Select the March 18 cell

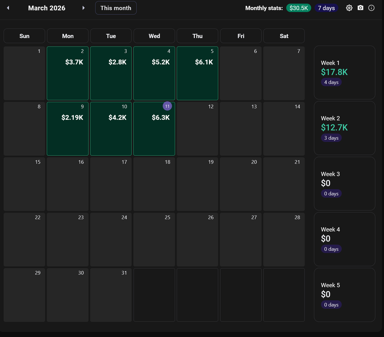tap(154, 184)
